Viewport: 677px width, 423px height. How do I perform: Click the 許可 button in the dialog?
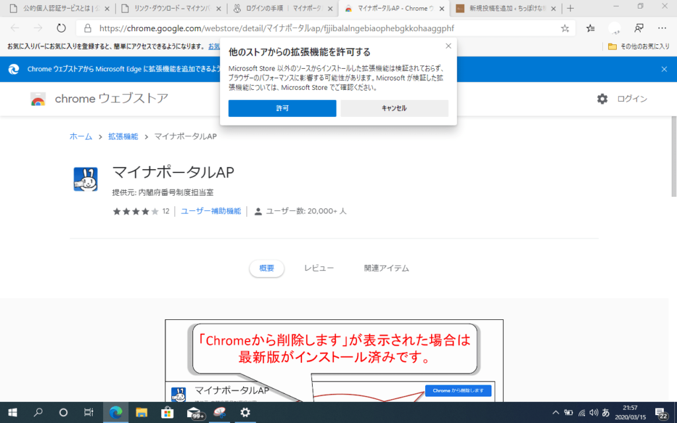(282, 108)
